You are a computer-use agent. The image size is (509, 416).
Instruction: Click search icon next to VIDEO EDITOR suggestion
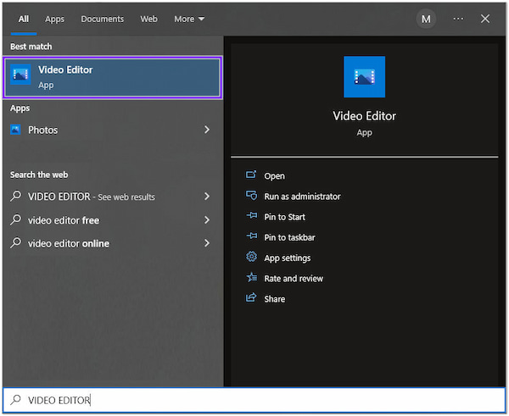[15, 196]
